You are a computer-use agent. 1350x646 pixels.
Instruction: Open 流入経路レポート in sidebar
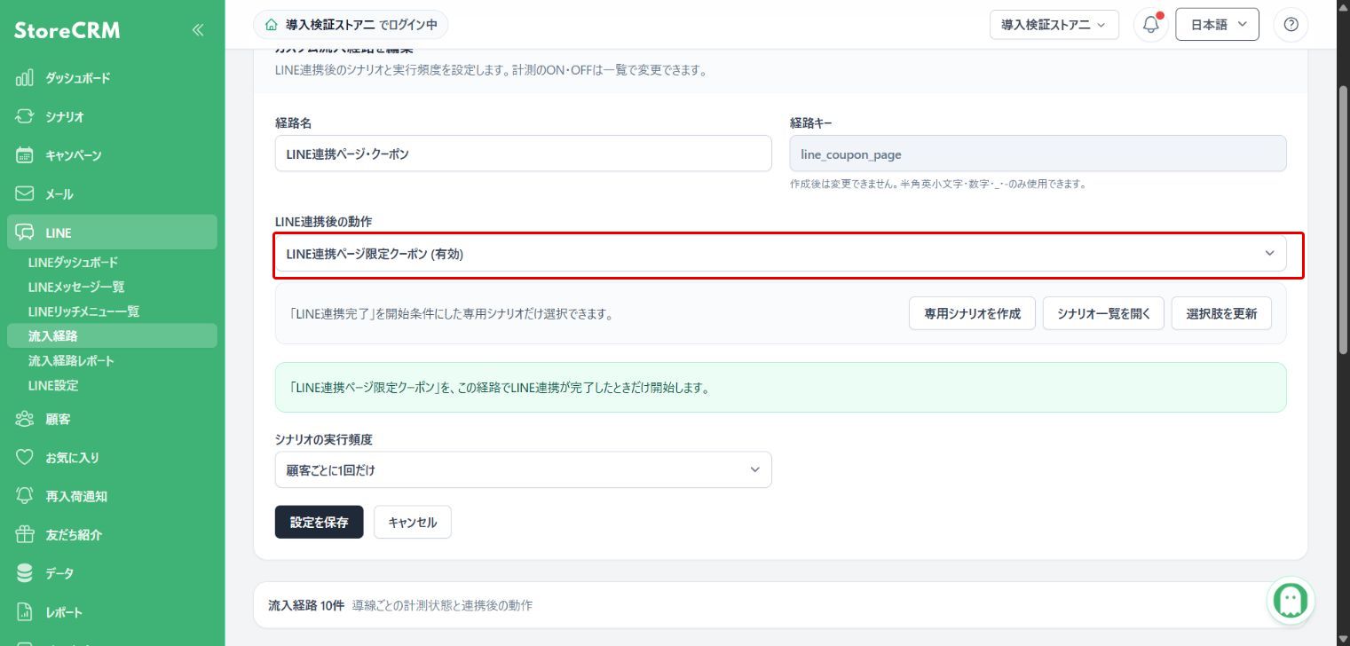point(71,361)
